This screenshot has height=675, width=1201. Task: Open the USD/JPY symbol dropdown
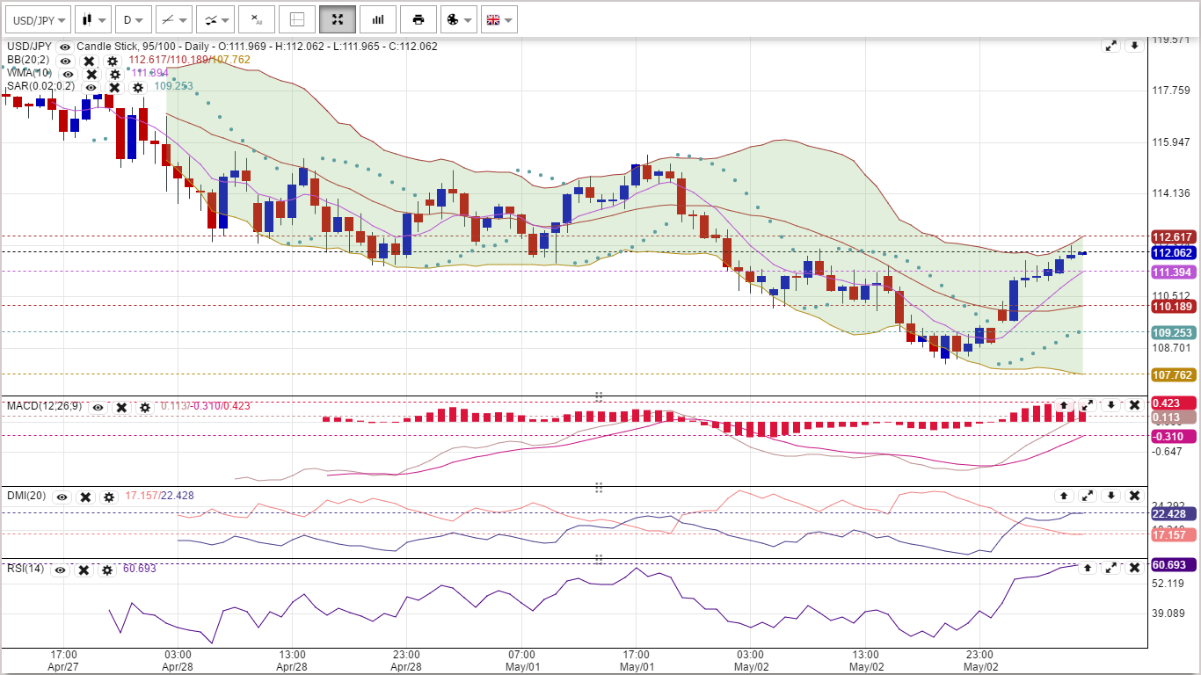37,18
